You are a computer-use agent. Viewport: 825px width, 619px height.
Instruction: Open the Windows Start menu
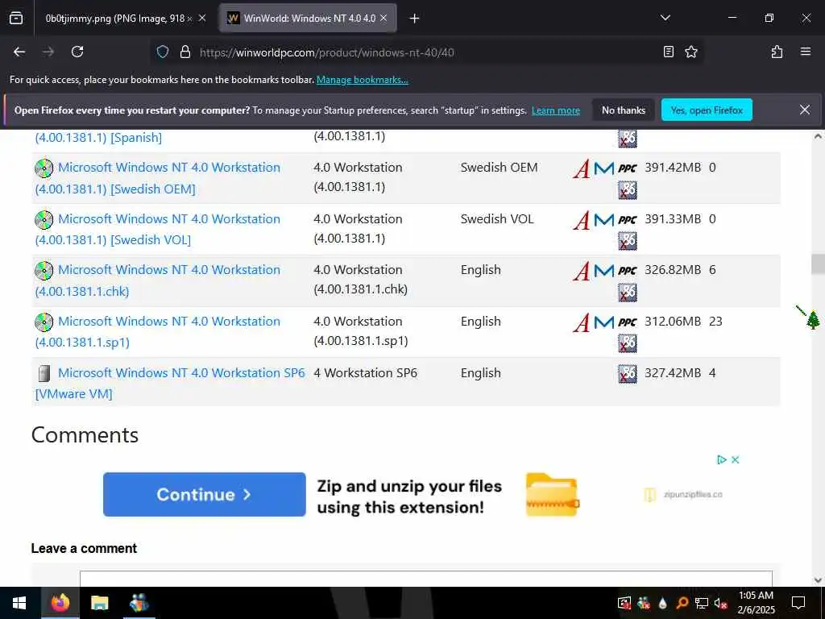coord(19,603)
